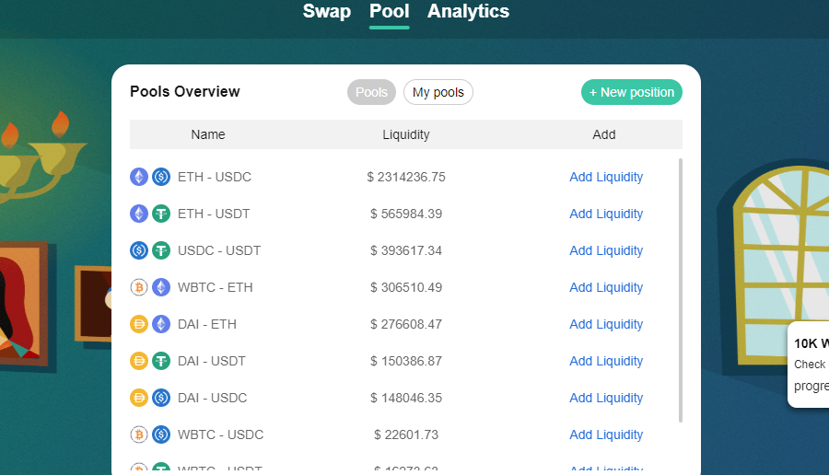829x475 pixels.
Task: Click the USDC icon in DAI - USDC row
Action: click(161, 398)
